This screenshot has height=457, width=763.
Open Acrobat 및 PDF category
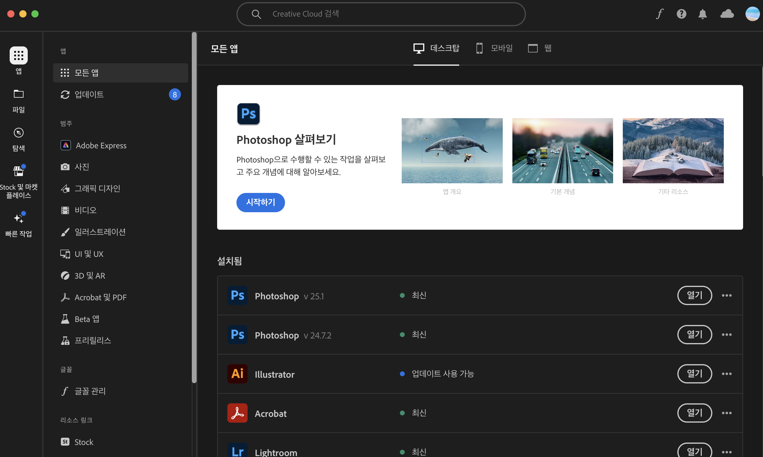[x=120, y=297]
